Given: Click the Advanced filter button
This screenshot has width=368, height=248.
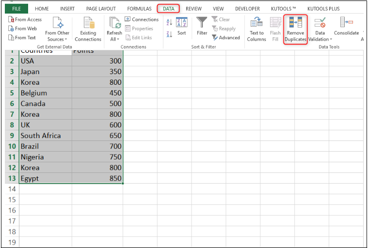Looking at the screenshot, I should click(226, 38).
